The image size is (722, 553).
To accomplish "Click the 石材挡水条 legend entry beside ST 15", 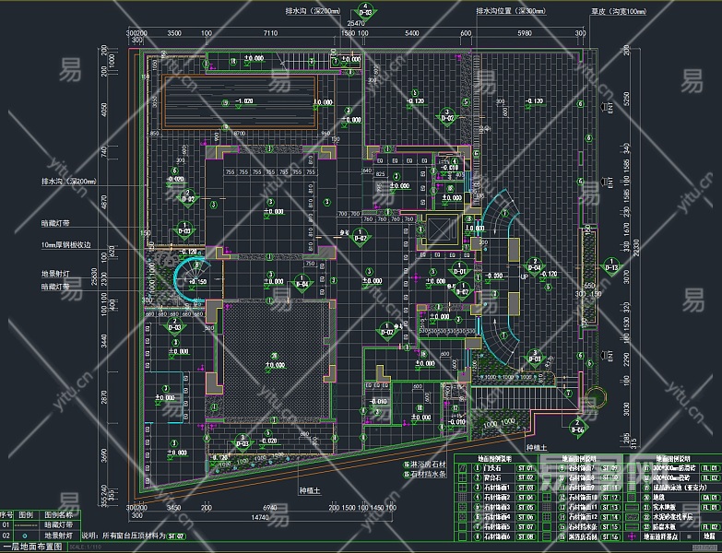I will tap(583, 527).
